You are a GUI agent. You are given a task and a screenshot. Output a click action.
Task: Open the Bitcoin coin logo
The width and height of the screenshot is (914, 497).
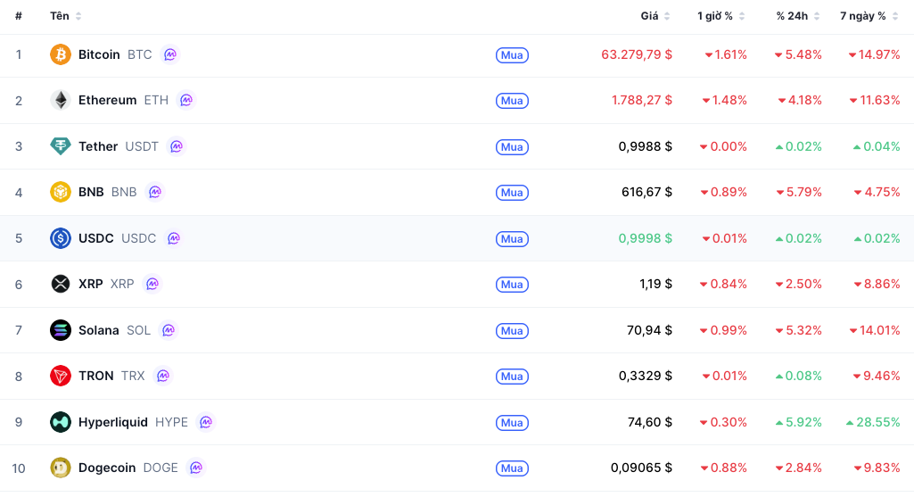[60, 54]
